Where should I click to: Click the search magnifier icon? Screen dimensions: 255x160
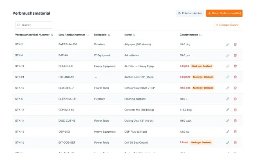click(x=18, y=25)
